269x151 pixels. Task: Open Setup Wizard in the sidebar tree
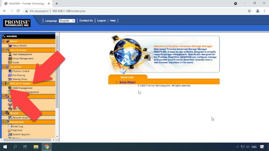point(19,46)
